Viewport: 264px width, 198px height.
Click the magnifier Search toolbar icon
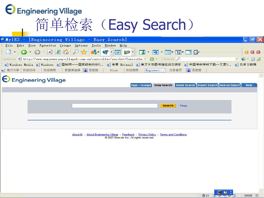click(76, 52)
